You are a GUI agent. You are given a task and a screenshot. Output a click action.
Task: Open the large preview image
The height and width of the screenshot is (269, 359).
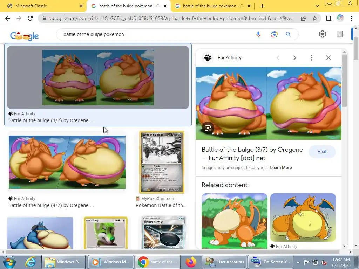269,103
